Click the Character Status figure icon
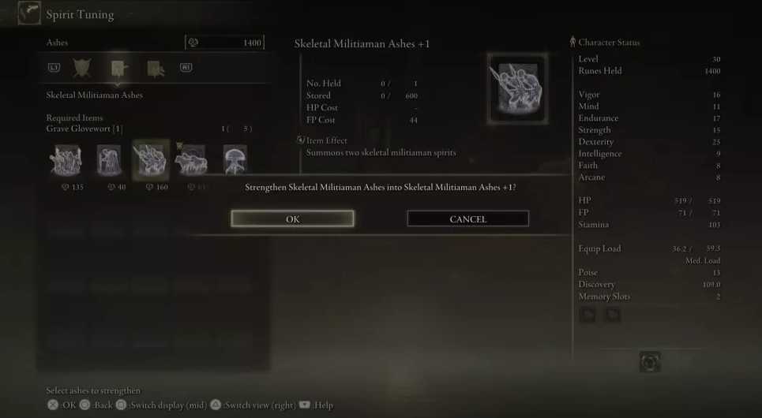 pos(572,43)
